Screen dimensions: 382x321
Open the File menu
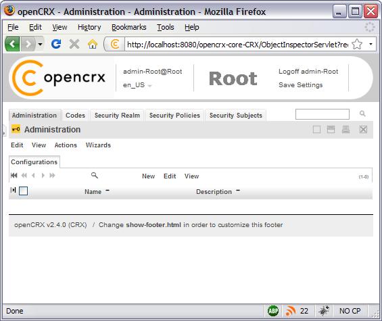click(13, 27)
